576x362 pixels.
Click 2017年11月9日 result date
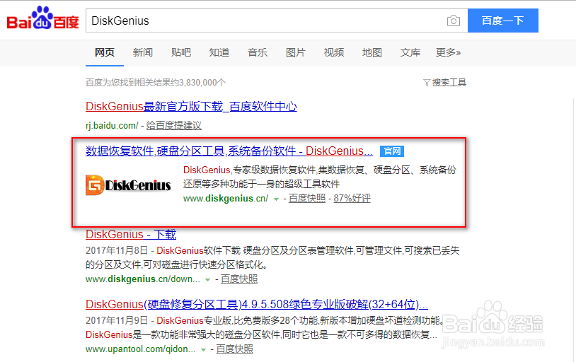click(x=117, y=320)
